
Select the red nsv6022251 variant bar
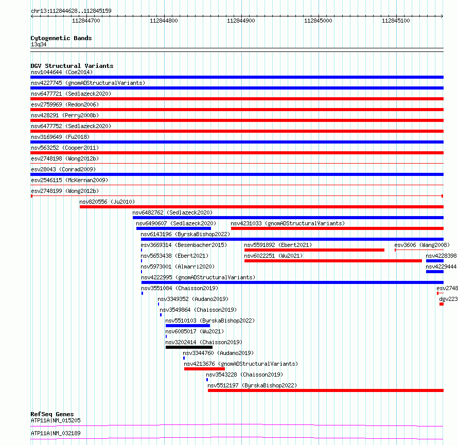333,261
